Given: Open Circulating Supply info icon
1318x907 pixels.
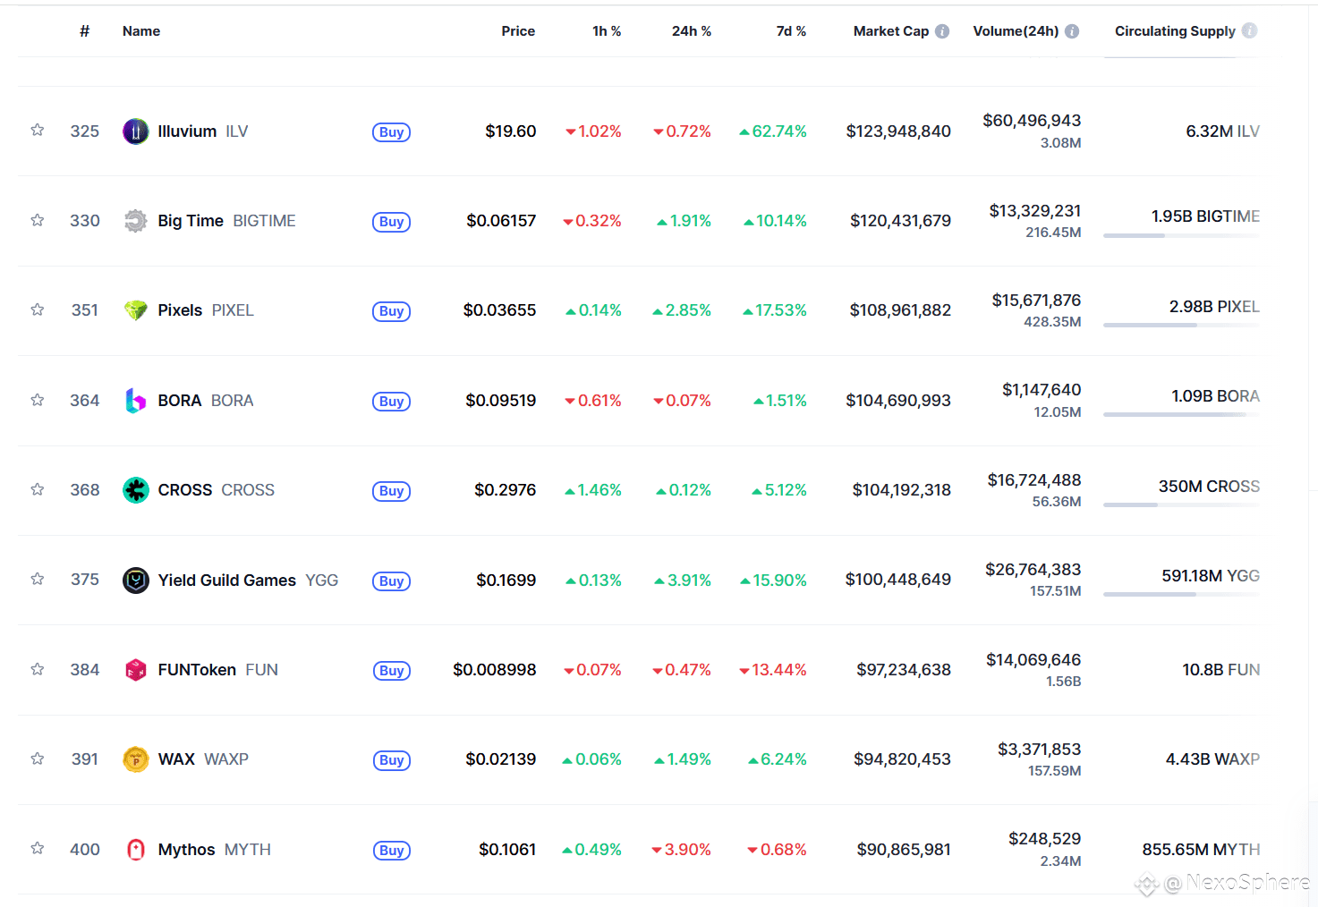Looking at the screenshot, I should pyautogui.click(x=1250, y=30).
